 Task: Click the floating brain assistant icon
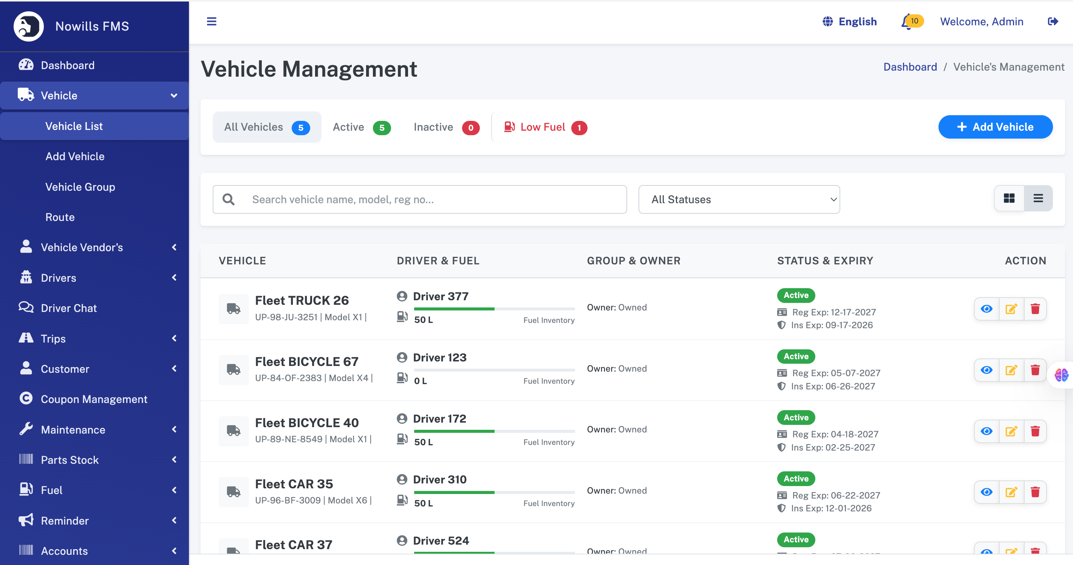tap(1061, 375)
